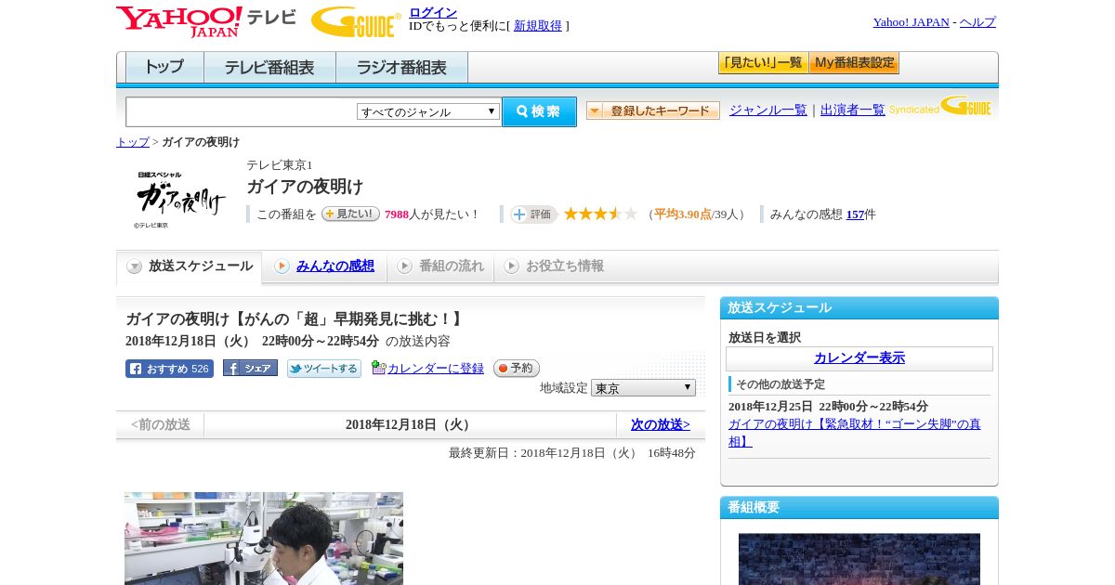
Task: Click the 評価 rating button
Action: (x=533, y=214)
